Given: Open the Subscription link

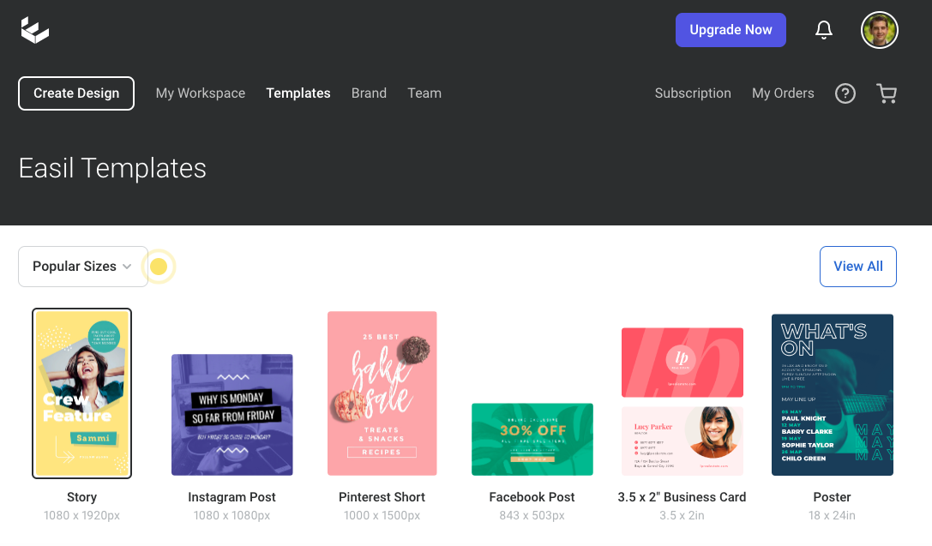Looking at the screenshot, I should click(693, 93).
